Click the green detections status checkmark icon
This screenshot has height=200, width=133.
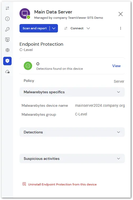coord(28,66)
